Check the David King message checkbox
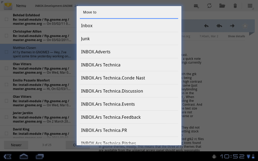 6,133
